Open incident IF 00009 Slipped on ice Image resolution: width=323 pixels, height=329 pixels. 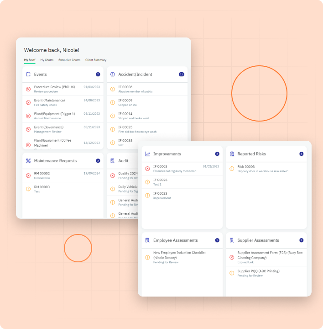(x=147, y=103)
